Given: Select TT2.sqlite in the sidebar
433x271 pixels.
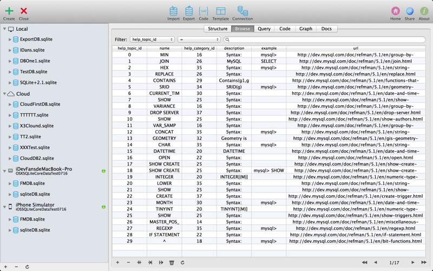Looking at the screenshot, I should tap(30, 137).
